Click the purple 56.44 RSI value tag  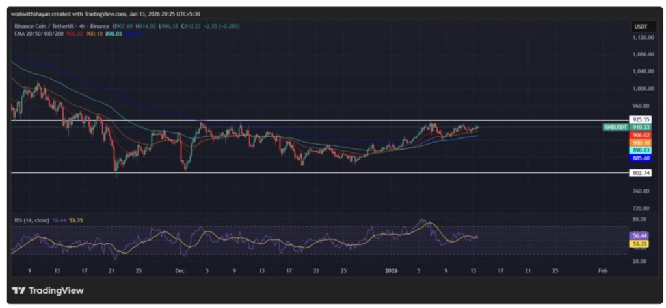641,236
